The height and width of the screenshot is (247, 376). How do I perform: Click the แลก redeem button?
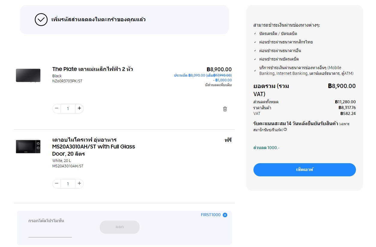click(120, 227)
